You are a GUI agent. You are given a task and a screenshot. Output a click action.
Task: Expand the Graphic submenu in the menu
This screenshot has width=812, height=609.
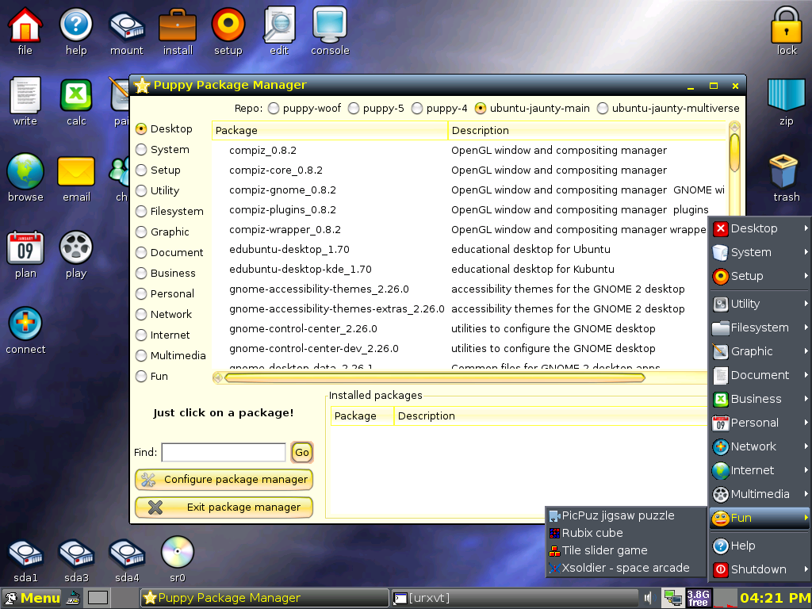click(759, 351)
